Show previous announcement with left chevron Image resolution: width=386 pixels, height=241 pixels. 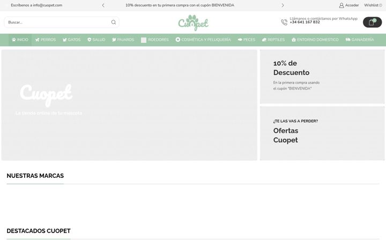click(x=103, y=5)
